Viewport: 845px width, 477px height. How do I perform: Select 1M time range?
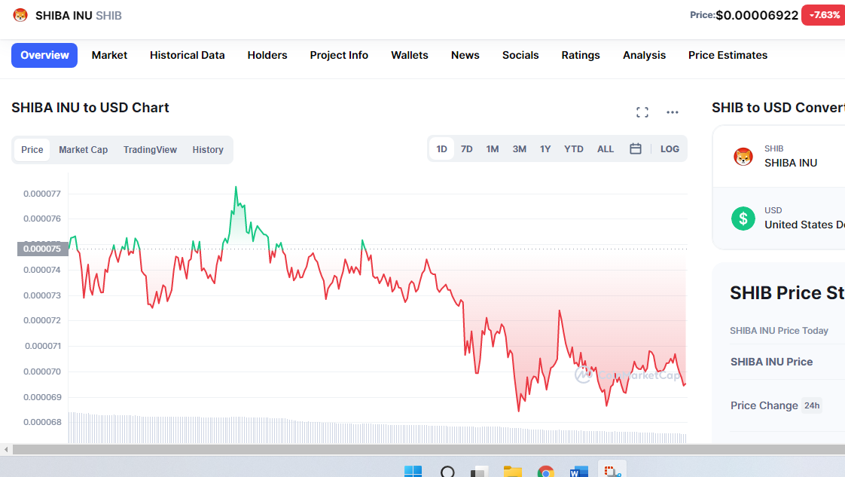[492, 148]
